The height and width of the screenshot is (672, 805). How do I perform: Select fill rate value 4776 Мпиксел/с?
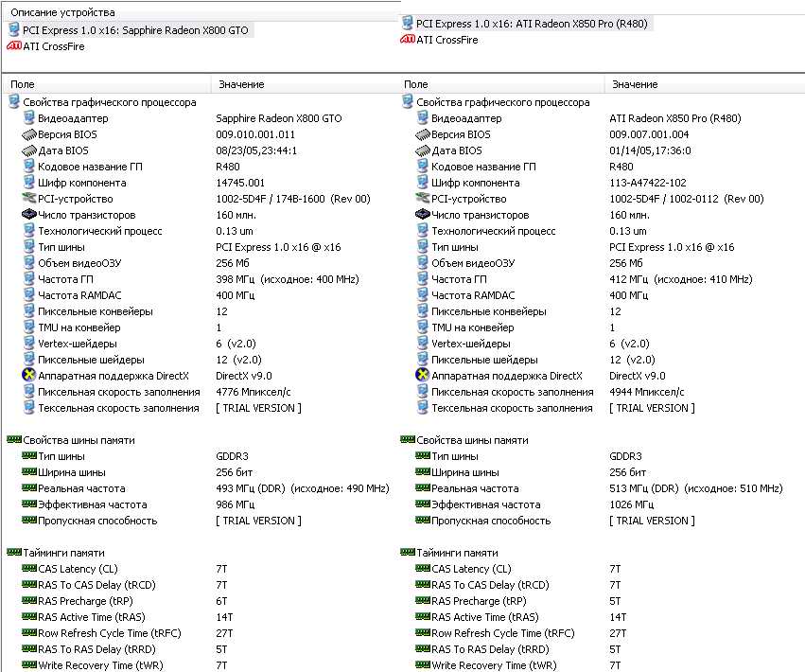[254, 392]
